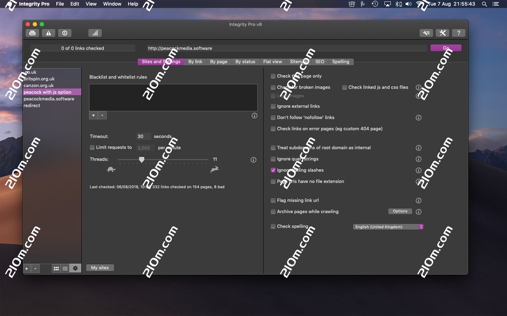
Task: Switch to the By link tab
Action: pos(195,62)
